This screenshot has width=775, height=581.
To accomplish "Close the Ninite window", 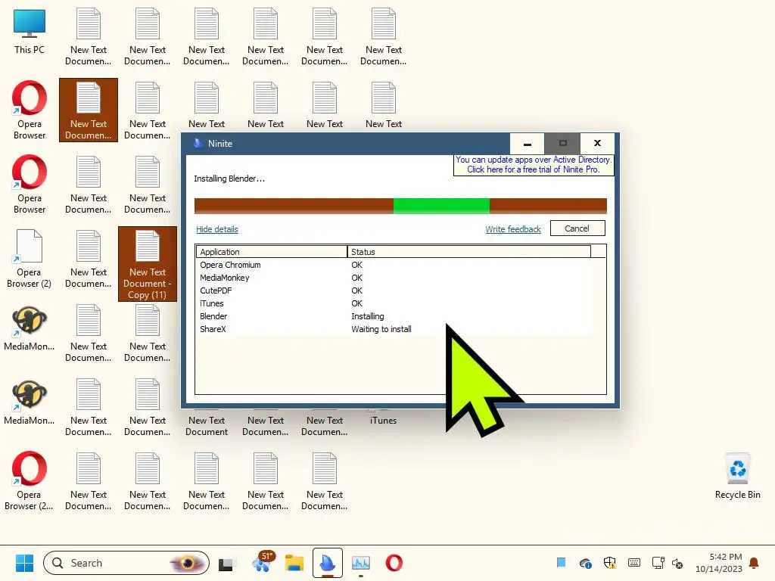I will (x=598, y=143).
